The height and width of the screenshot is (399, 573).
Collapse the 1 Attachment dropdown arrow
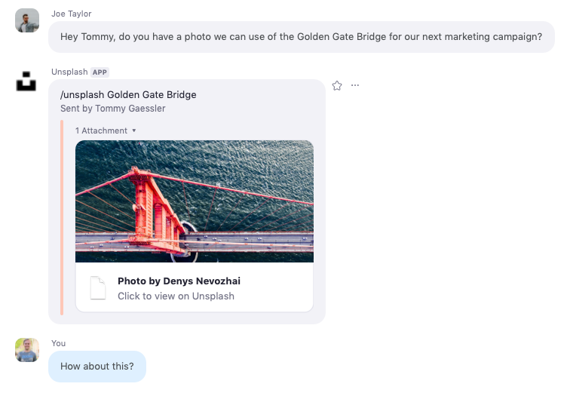(134, 130)
